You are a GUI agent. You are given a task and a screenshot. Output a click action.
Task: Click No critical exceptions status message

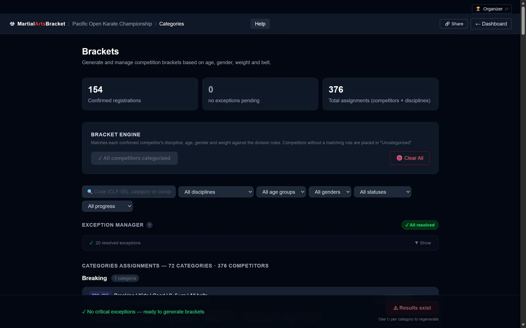pyautogui.click(x=143, y=312)
